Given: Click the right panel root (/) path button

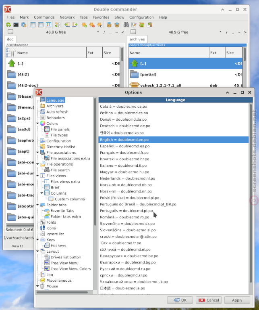Looking at the screenshot, I should tap(226, 32).
